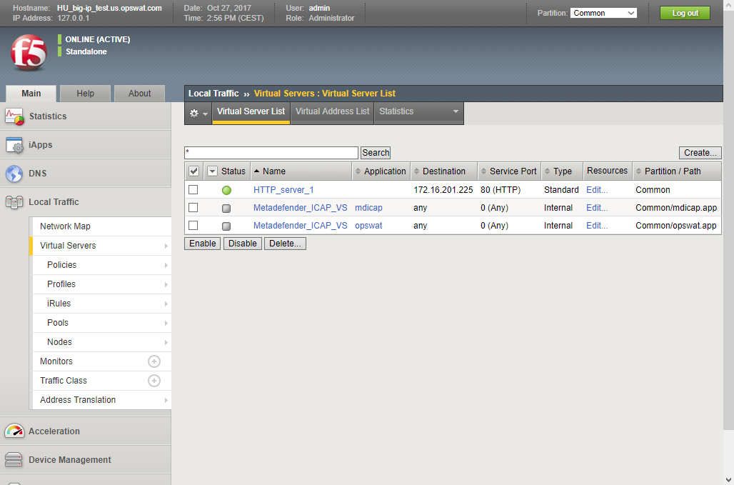
Task: Focus the virtual server search field
Action: [271, 153]
